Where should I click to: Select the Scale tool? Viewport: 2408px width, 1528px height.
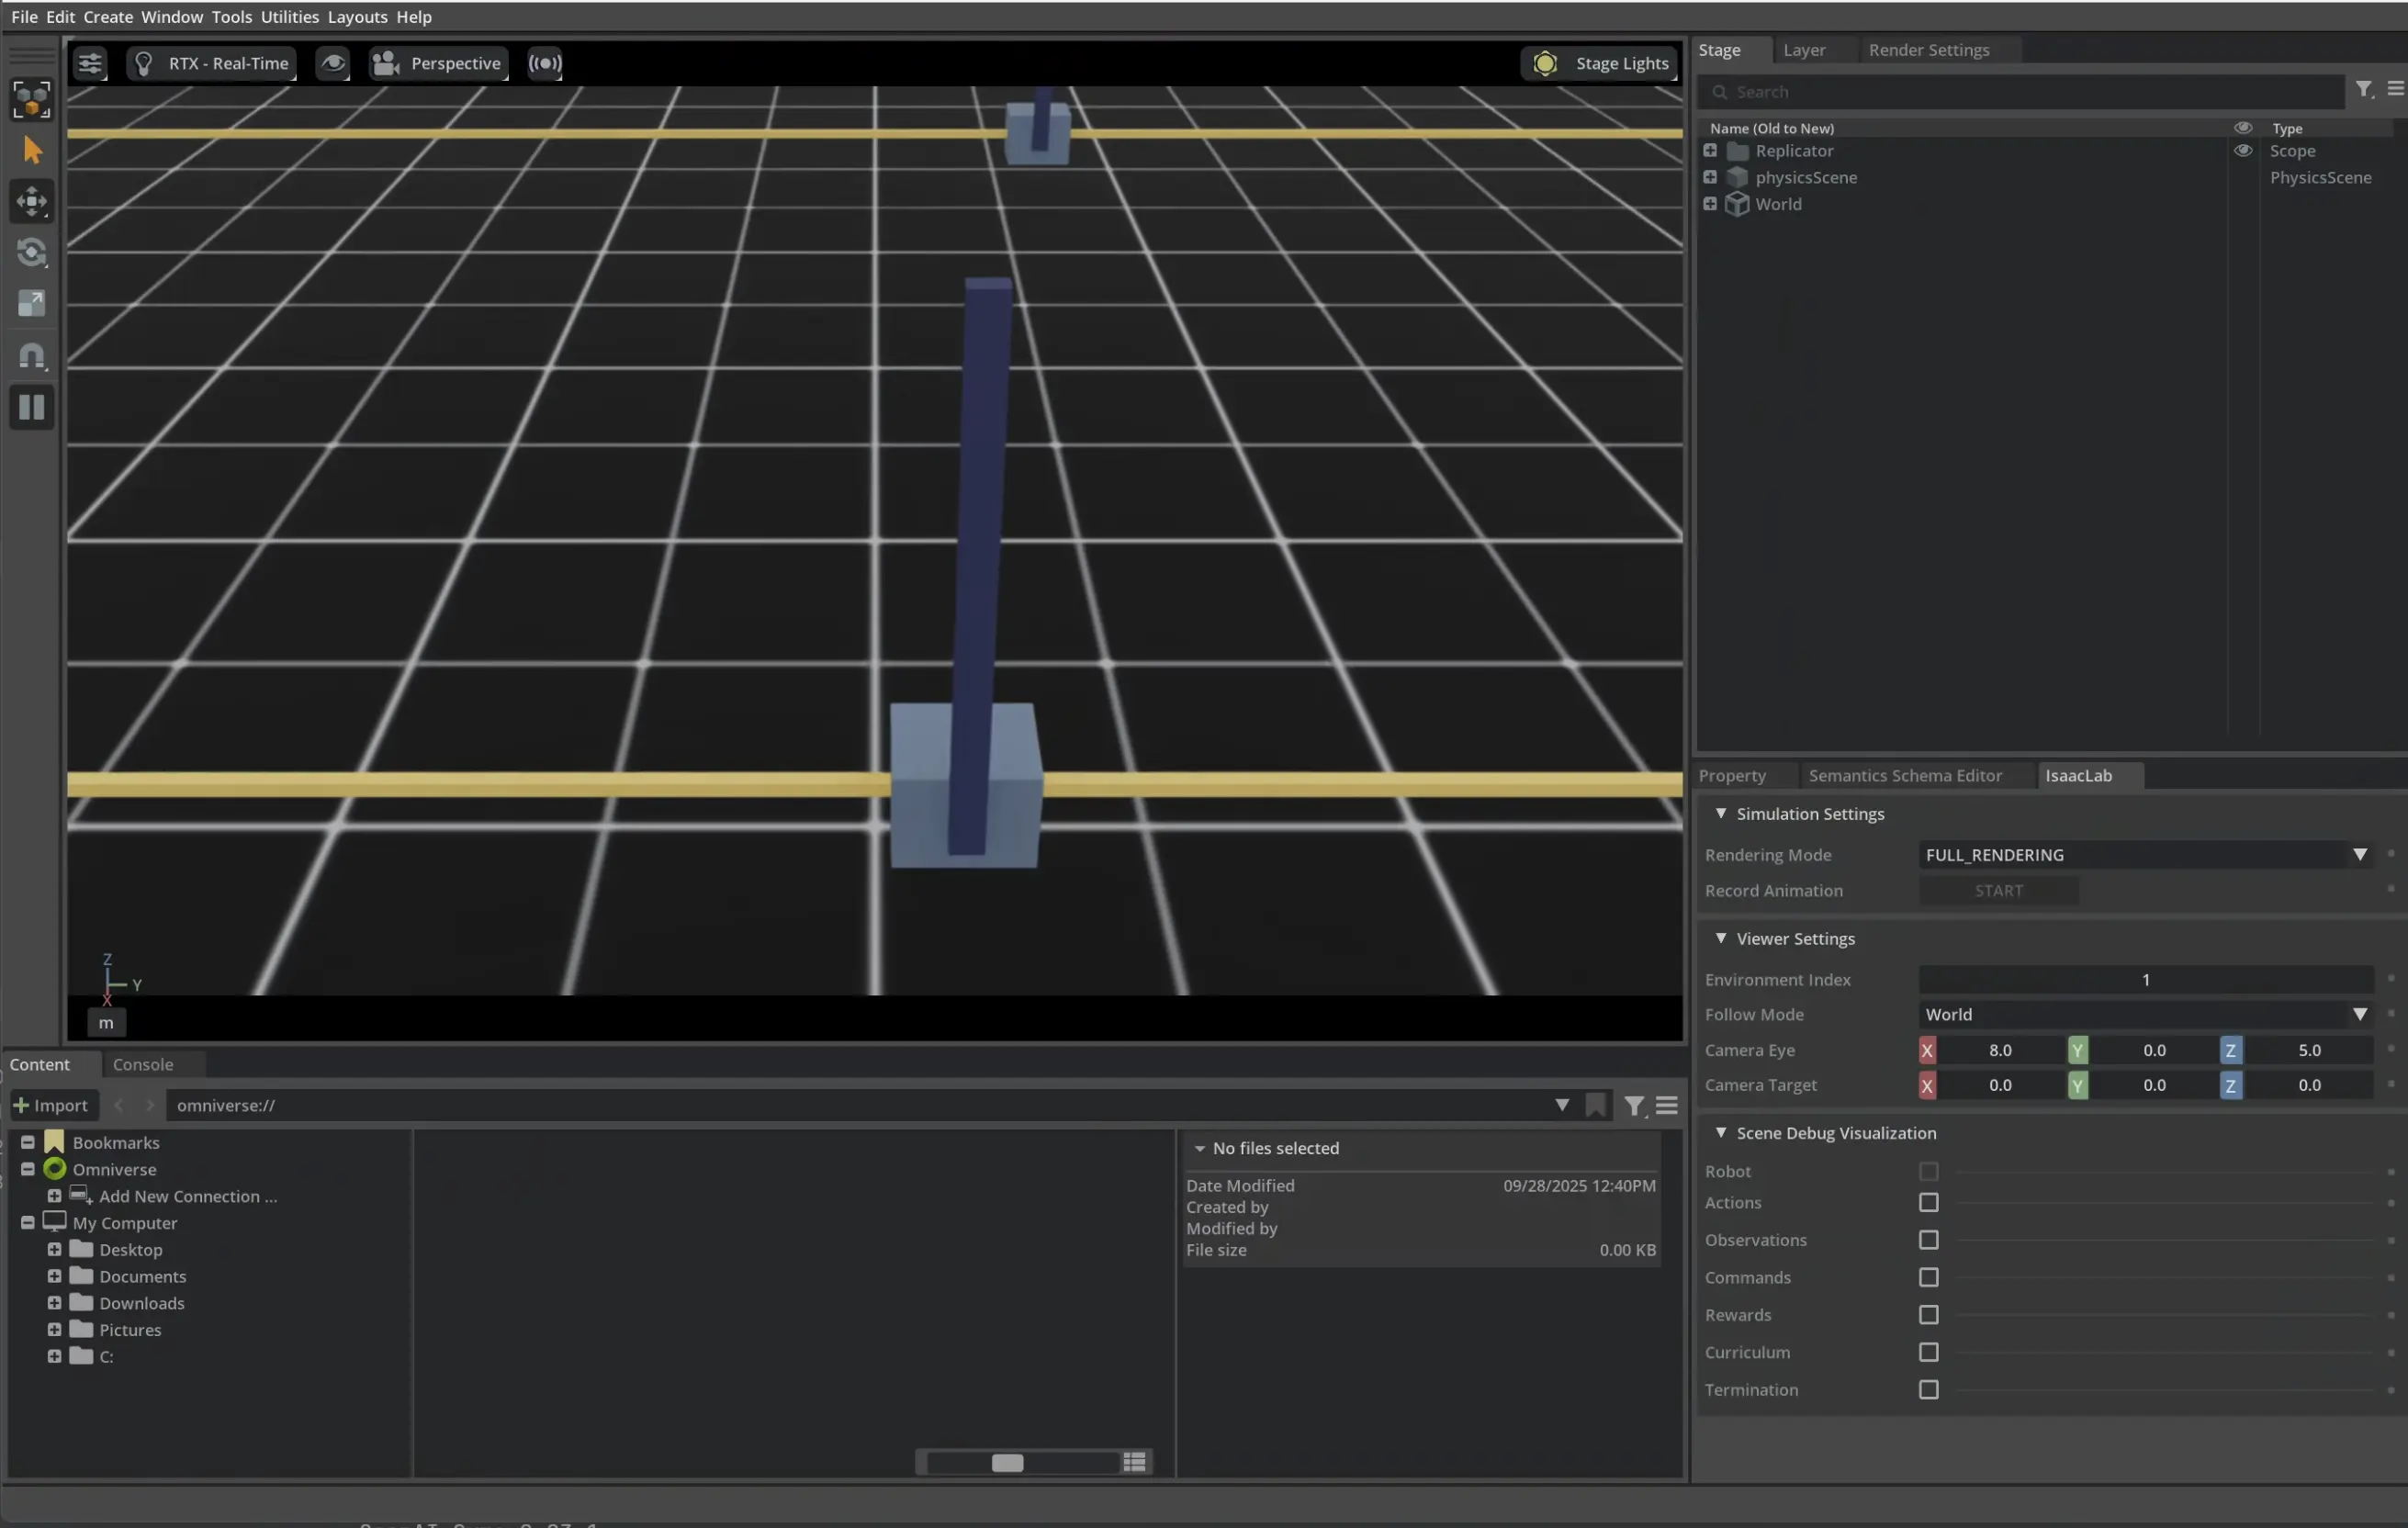(31, 303)
